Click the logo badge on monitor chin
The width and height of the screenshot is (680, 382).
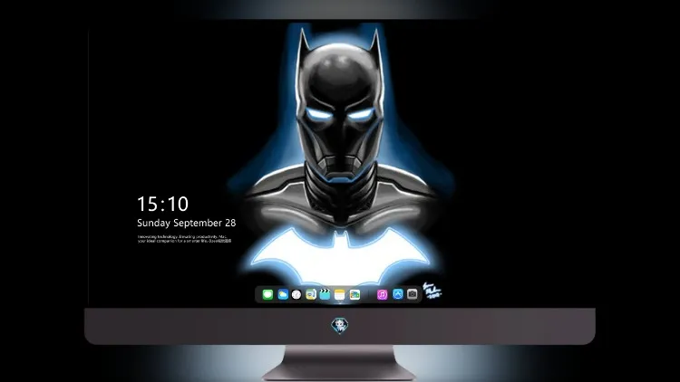pyautogui.click(x=340, y=325)
